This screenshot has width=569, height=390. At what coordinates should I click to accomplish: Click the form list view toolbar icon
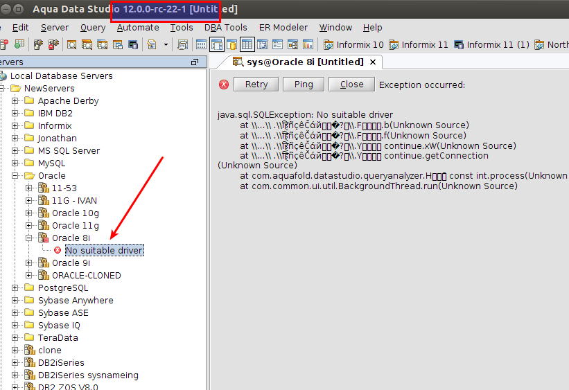tap(278, 44)
